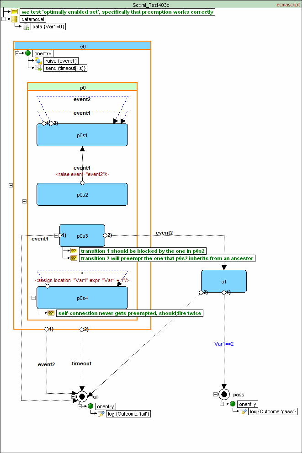Click the log icon under the fail state
The height and width of the screenshot is (454, 303).
coord(101,414)
